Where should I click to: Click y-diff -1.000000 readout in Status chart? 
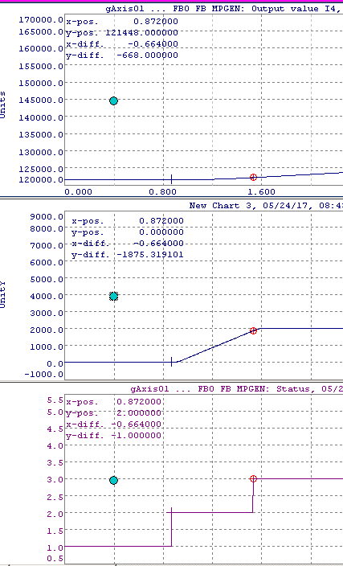pos(113,436)
